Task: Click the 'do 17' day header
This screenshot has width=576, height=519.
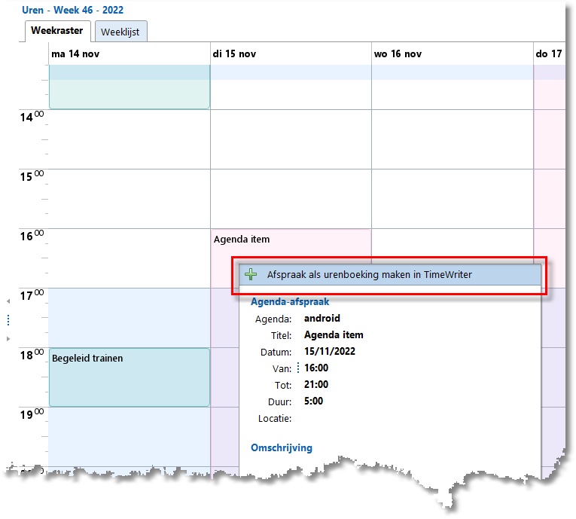Action: (549, 54)
